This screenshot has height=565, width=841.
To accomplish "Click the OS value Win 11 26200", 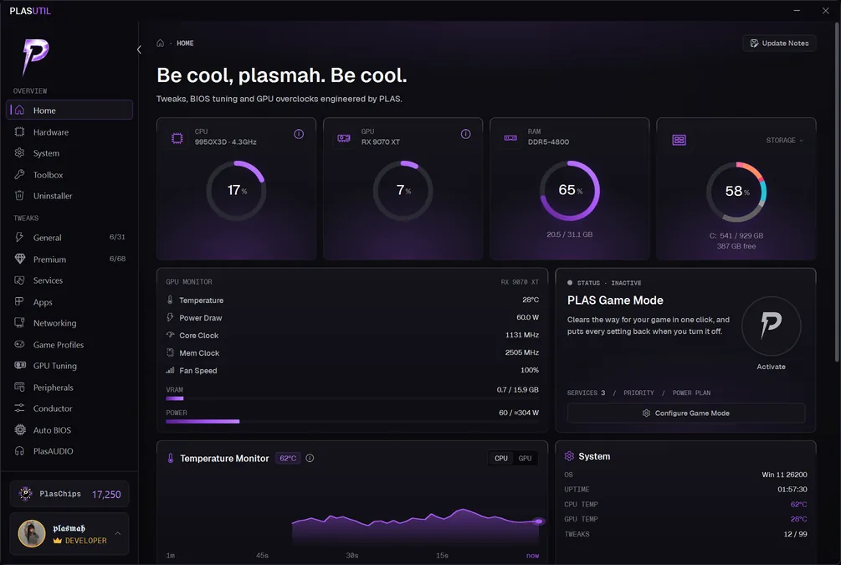I will tap(784, 475).
